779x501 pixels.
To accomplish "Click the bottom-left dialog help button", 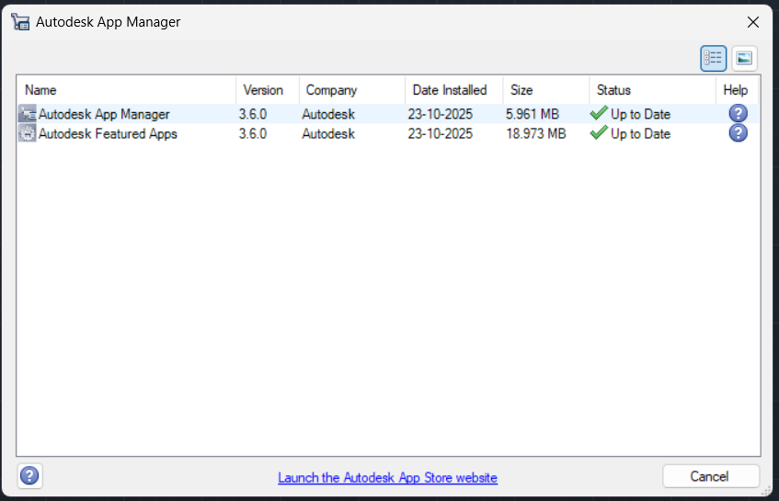I will coord(29,475).
